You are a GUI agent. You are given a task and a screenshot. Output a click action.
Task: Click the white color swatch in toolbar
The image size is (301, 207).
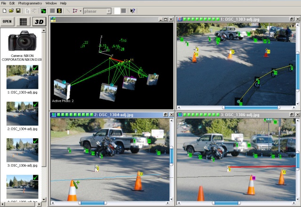click(117, 10)
